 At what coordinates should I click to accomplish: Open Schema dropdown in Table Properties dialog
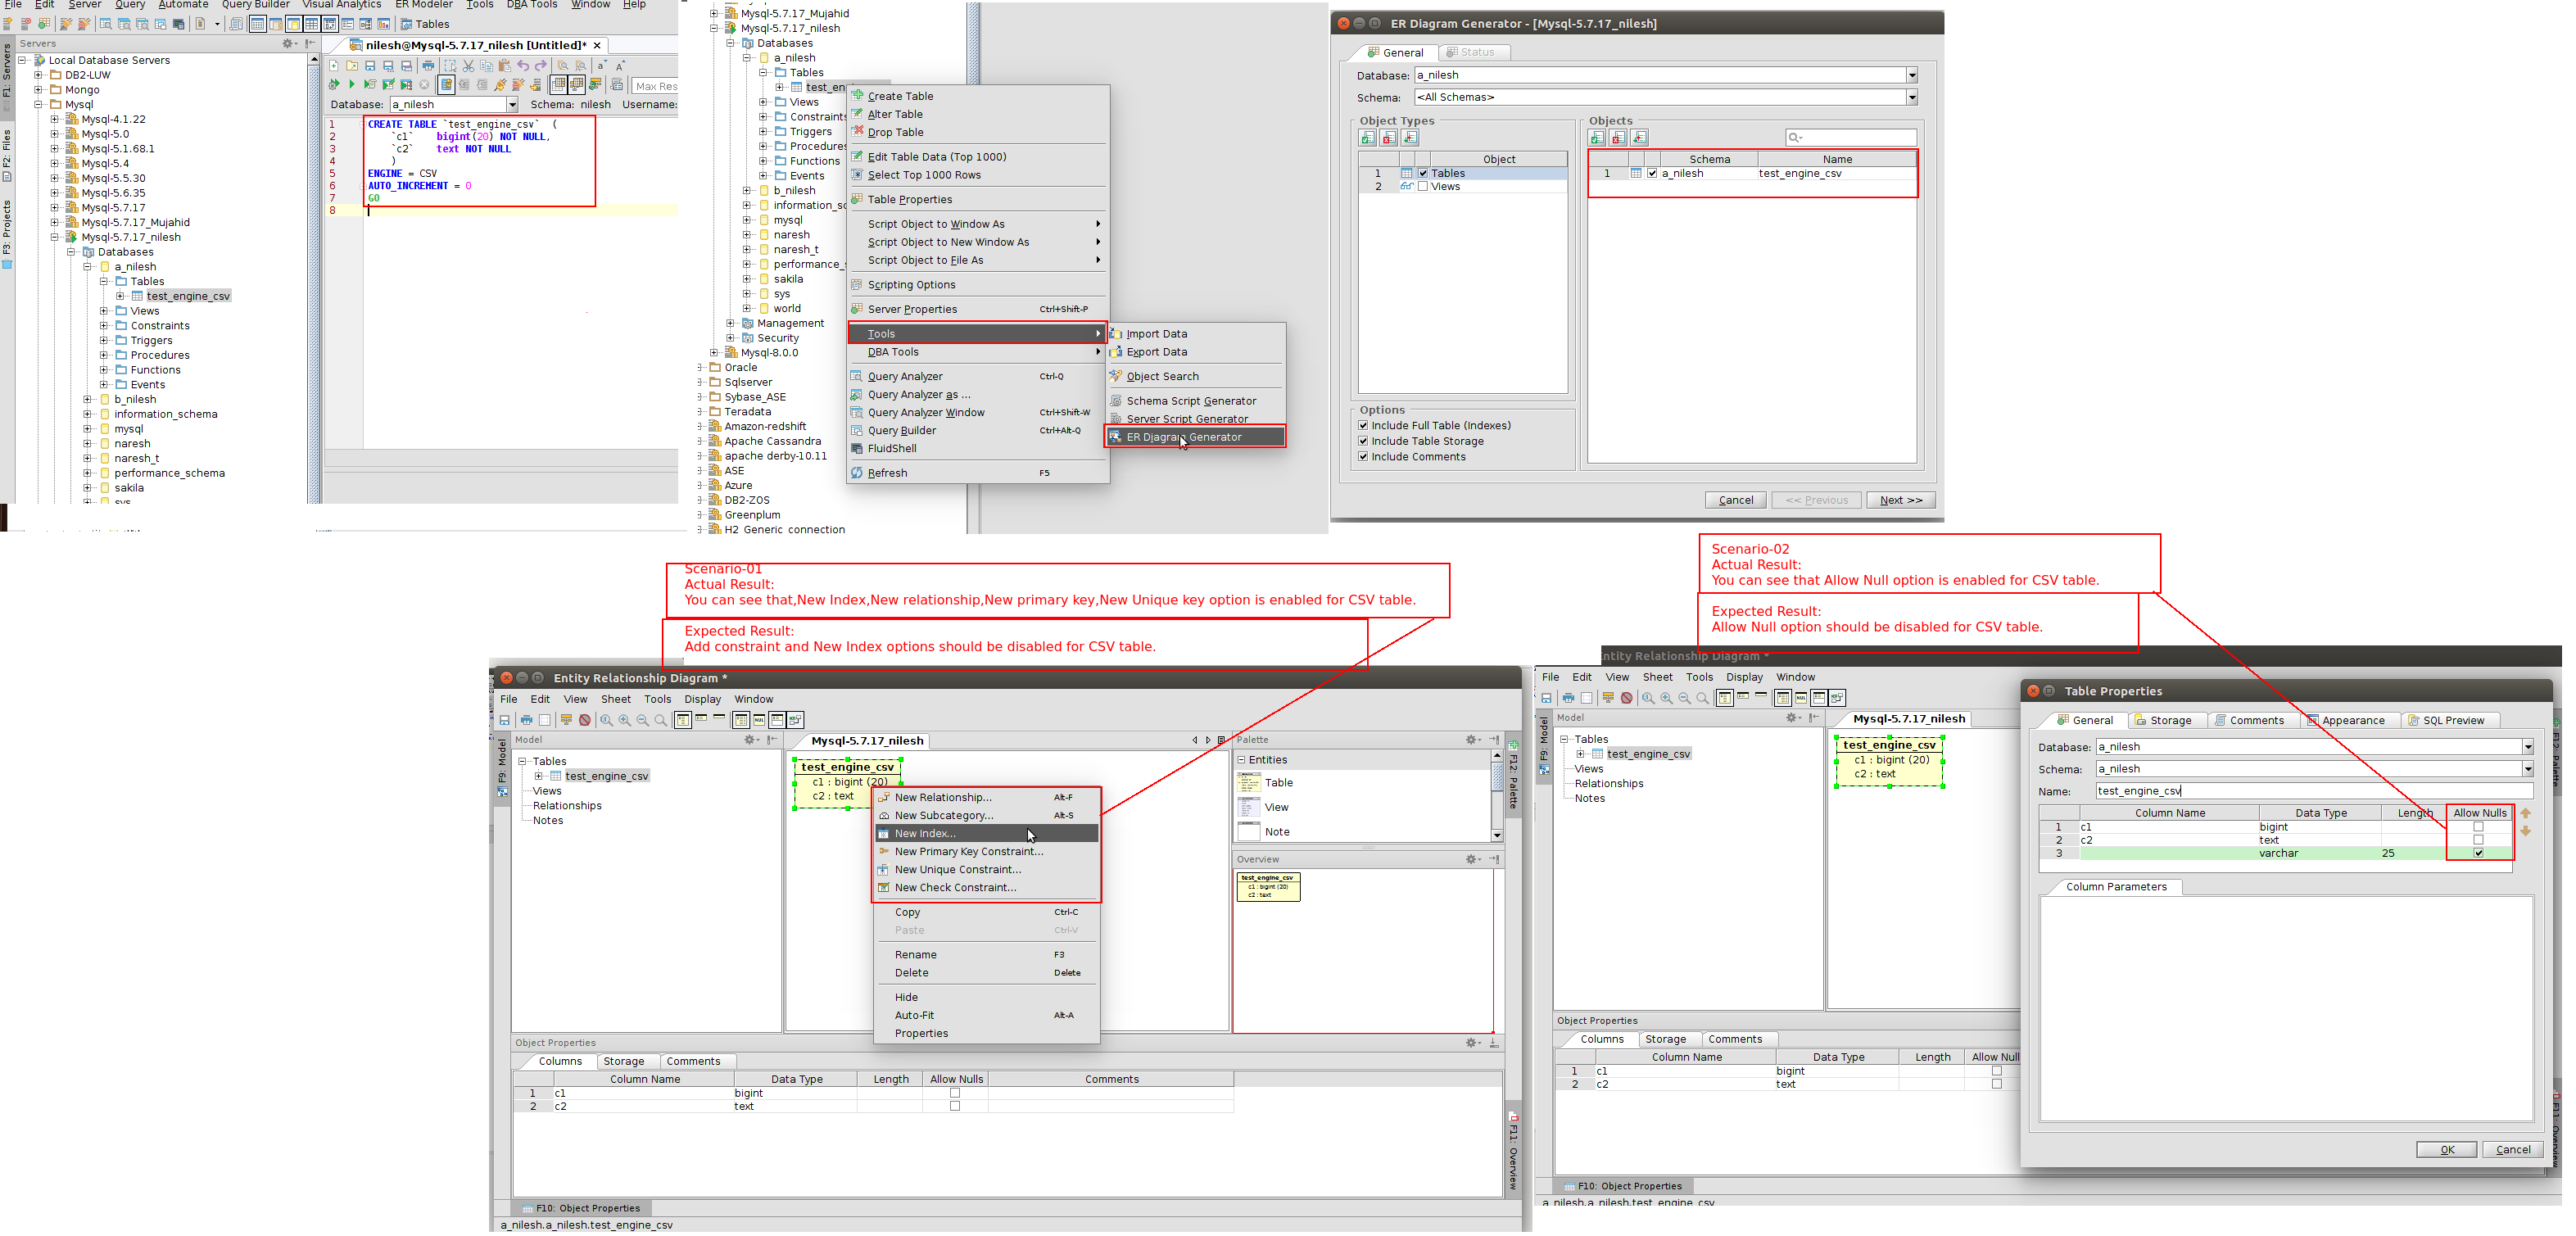point(2527,769)
